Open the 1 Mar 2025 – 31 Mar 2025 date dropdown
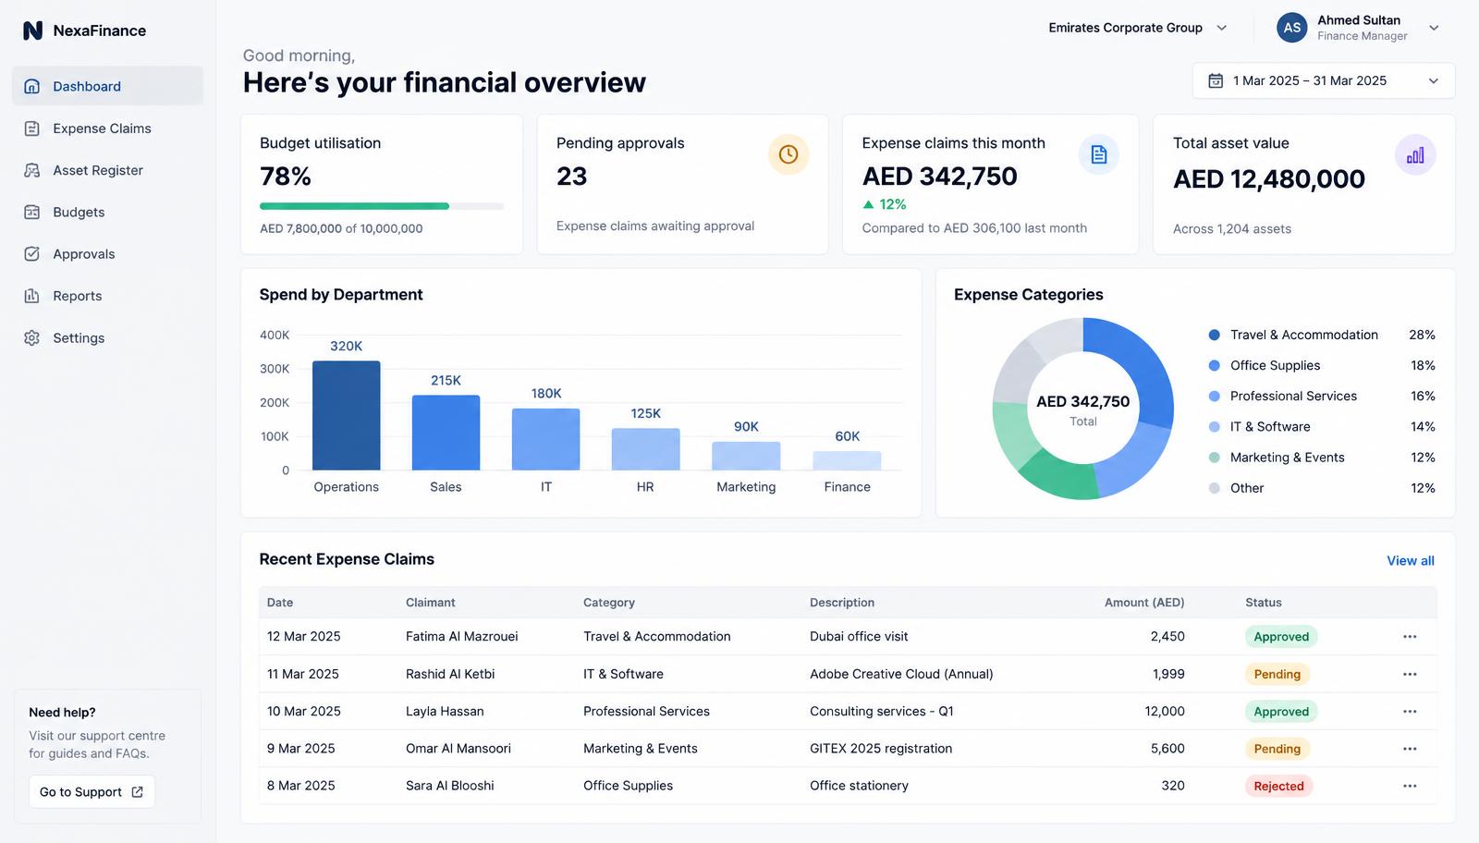Image resolution: width=1479 pixels, height=843 pixels. click(1324, 81)
